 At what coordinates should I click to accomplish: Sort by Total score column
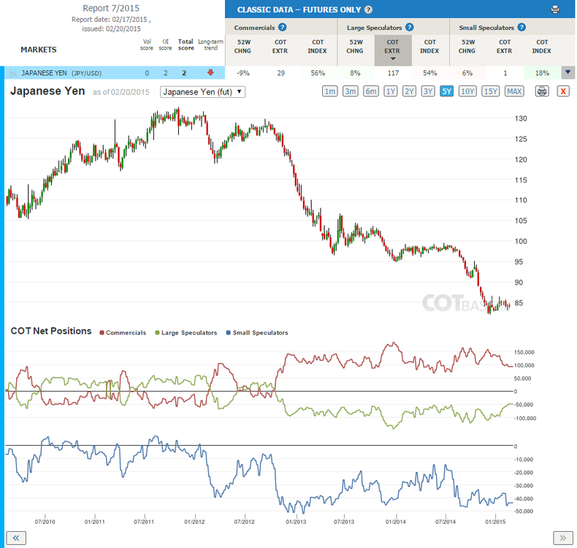(186, 45)
